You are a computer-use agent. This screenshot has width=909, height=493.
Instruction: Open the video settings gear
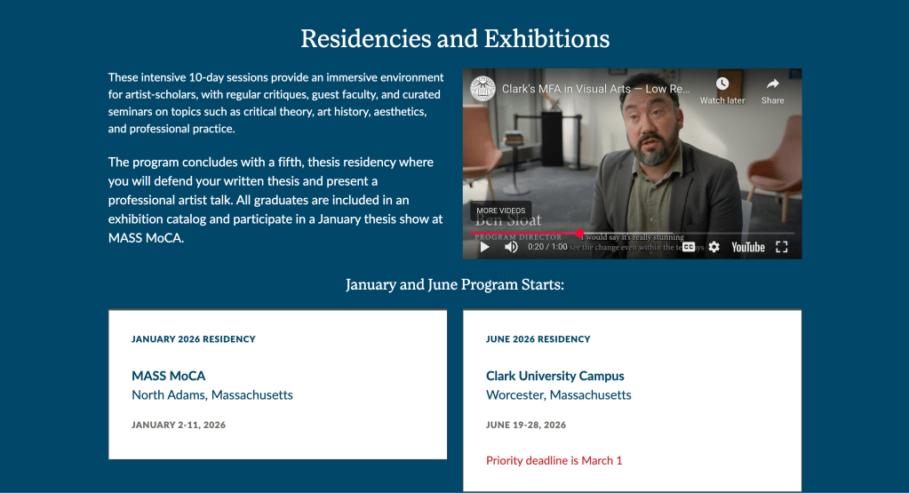click(714, 247)
